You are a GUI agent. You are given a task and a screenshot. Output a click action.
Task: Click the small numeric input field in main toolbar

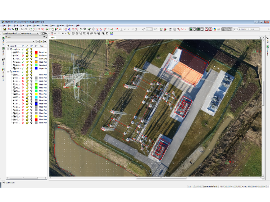tap(149, 29)
